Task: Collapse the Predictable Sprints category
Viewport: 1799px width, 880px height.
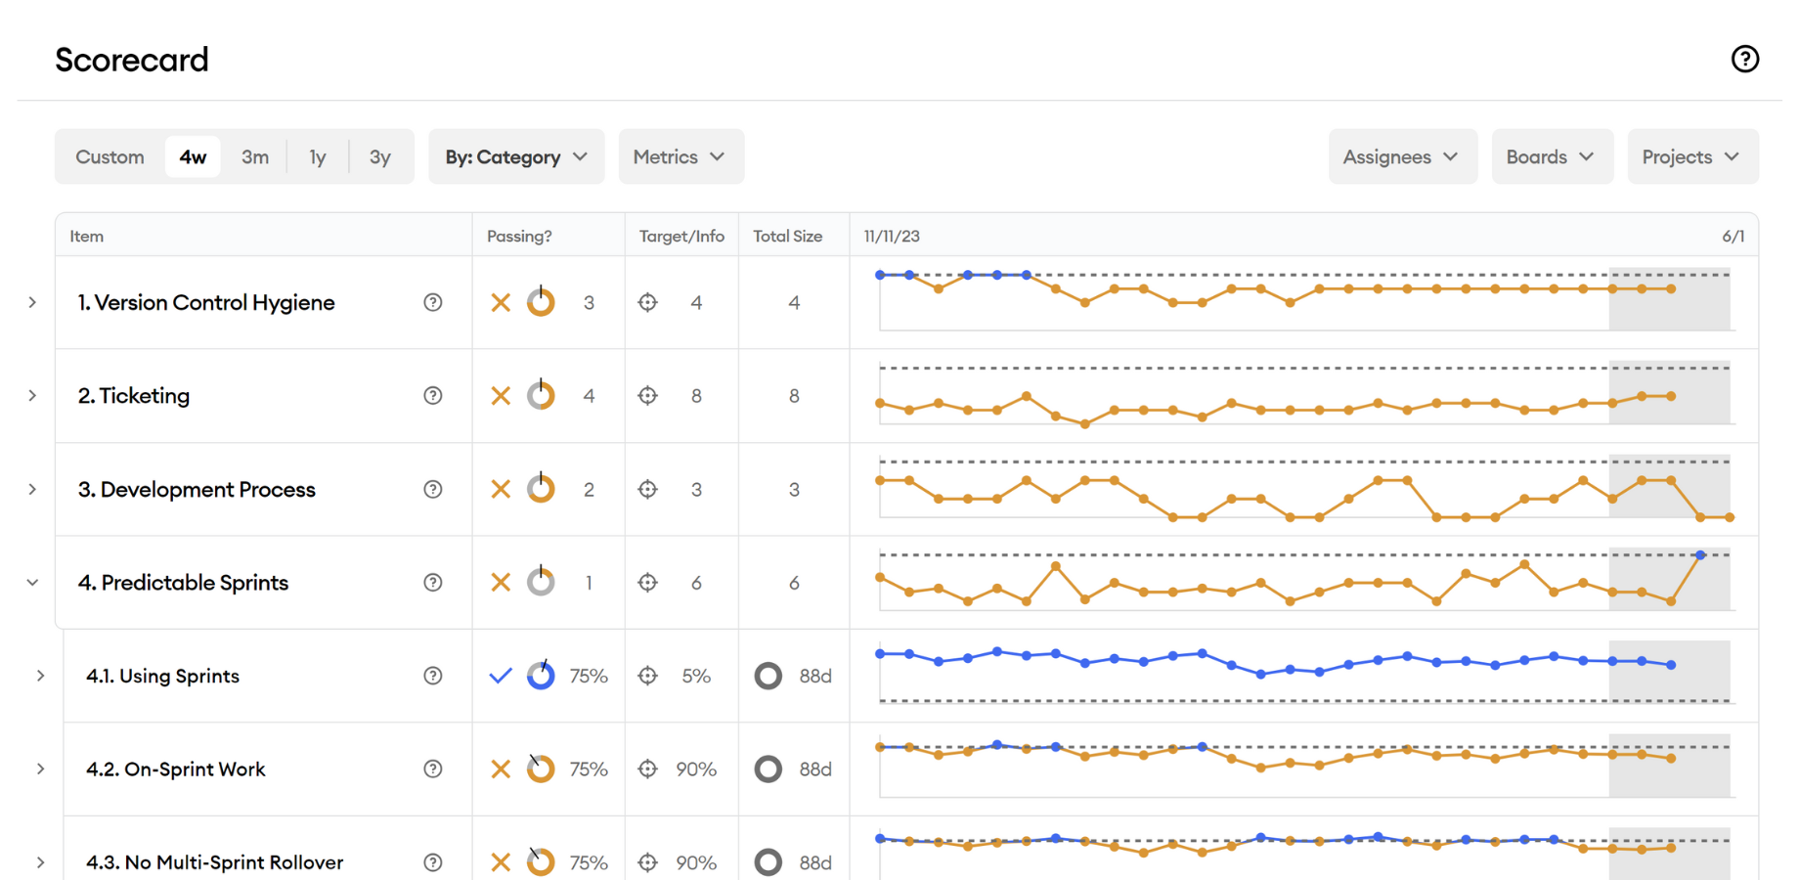Action: pyautogui.click(x=32, y=582)
